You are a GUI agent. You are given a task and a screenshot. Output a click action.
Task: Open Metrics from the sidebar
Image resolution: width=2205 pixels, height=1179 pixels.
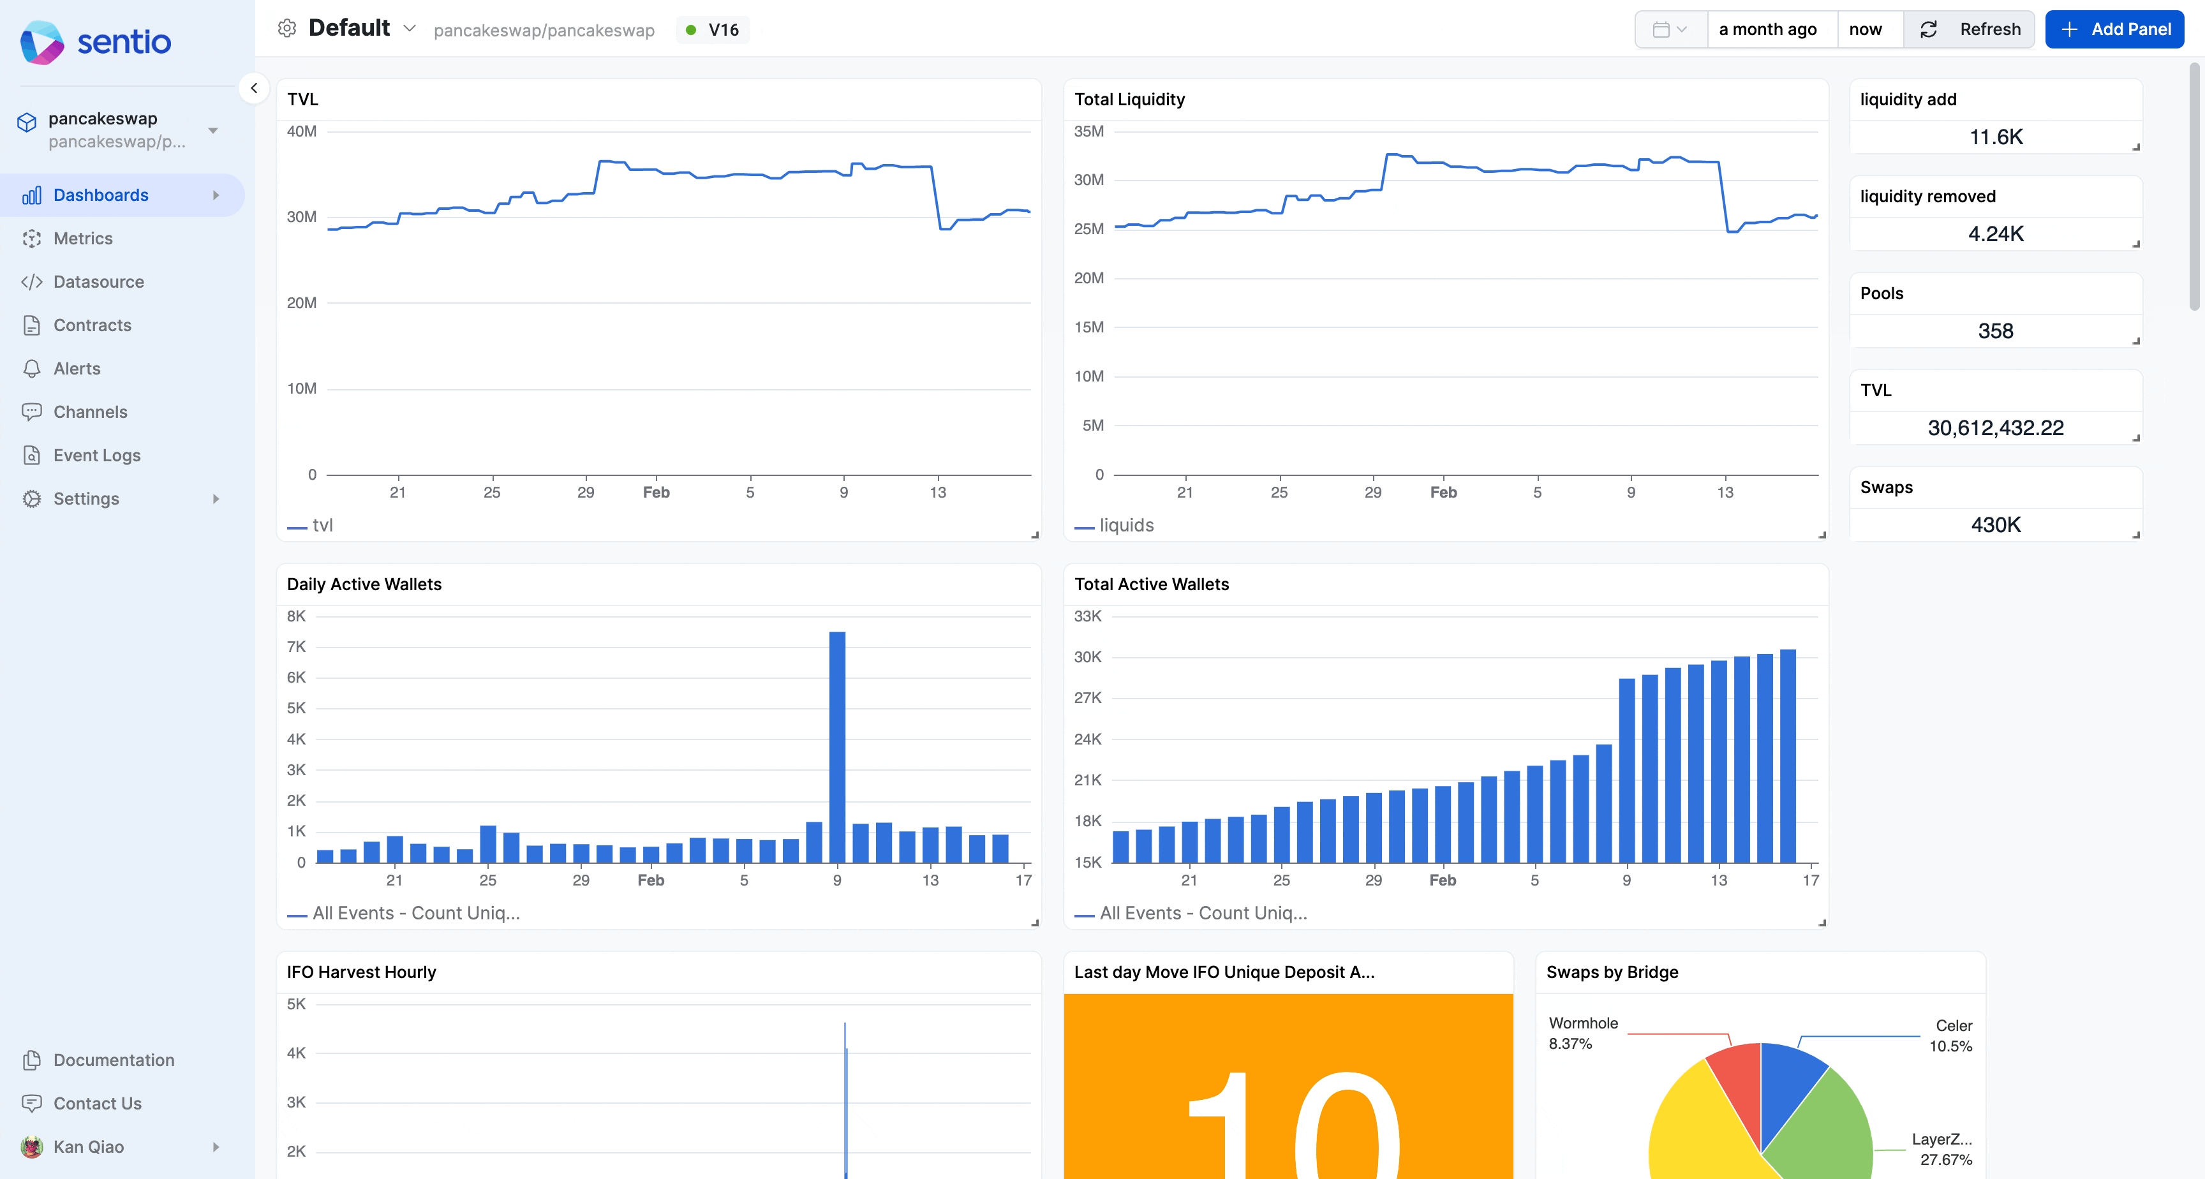point(83,238)
